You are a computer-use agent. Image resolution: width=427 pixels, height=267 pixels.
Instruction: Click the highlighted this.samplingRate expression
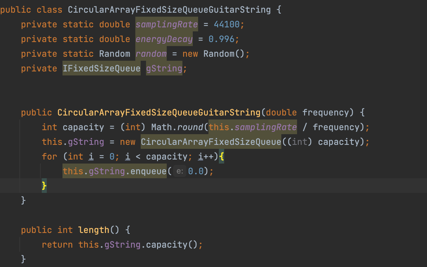pos(253,127)
